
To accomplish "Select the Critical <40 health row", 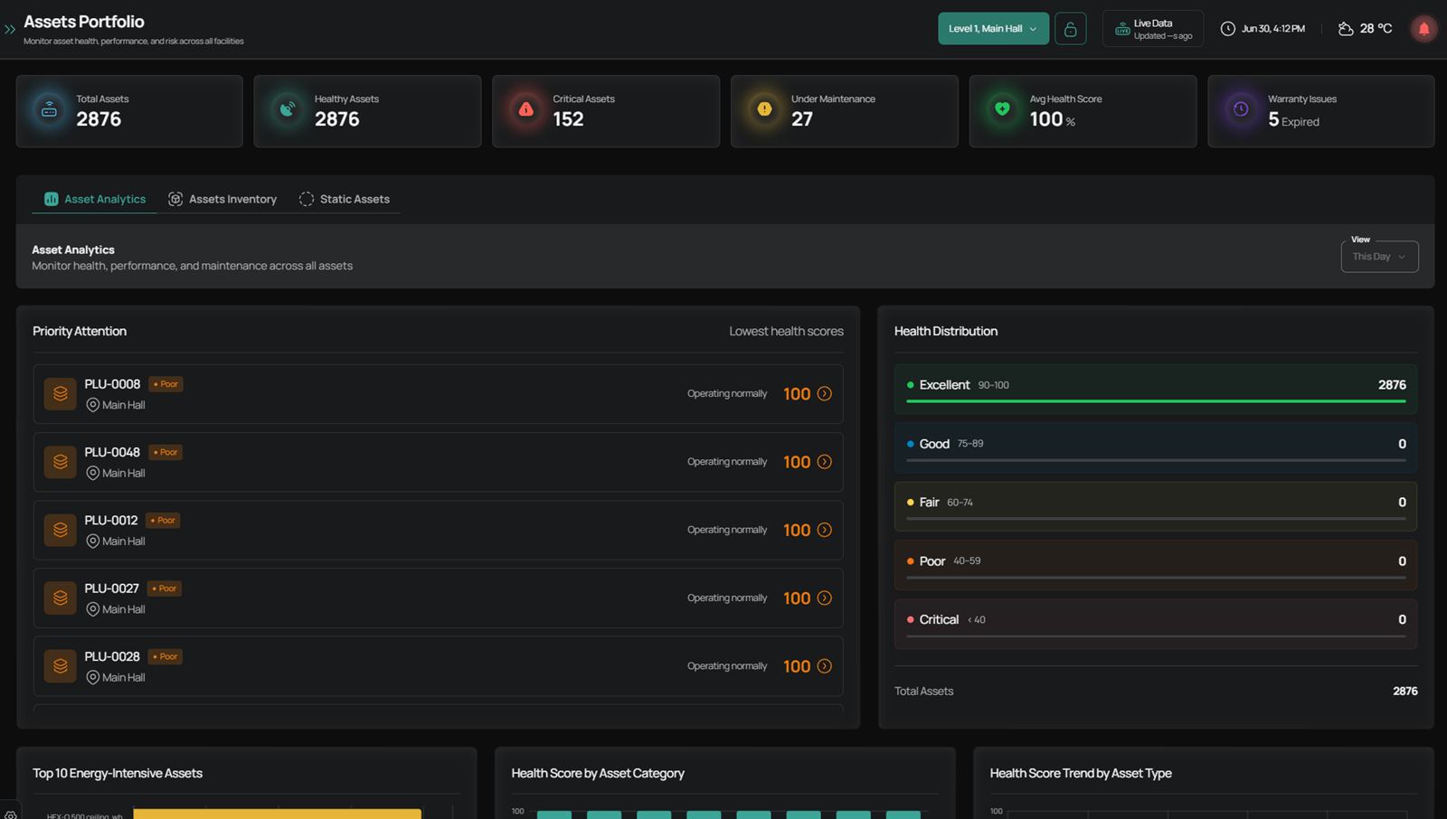I will [x=1156, y=625].
